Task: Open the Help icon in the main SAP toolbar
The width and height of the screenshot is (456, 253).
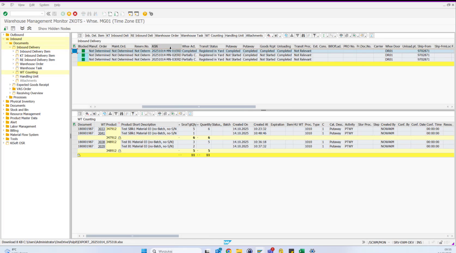Action: (x=144, y=14)
